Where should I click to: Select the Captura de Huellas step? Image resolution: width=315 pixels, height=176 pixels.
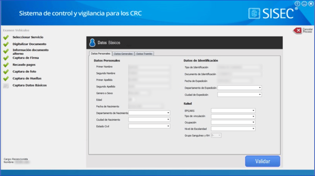point(27,78)
